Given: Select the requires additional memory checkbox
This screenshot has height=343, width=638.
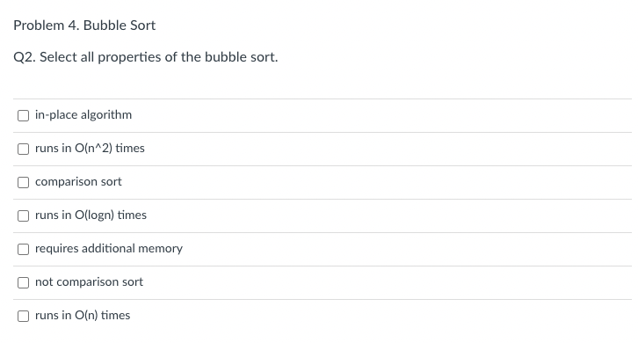Looking at the screenshot, I should (23, 249).
